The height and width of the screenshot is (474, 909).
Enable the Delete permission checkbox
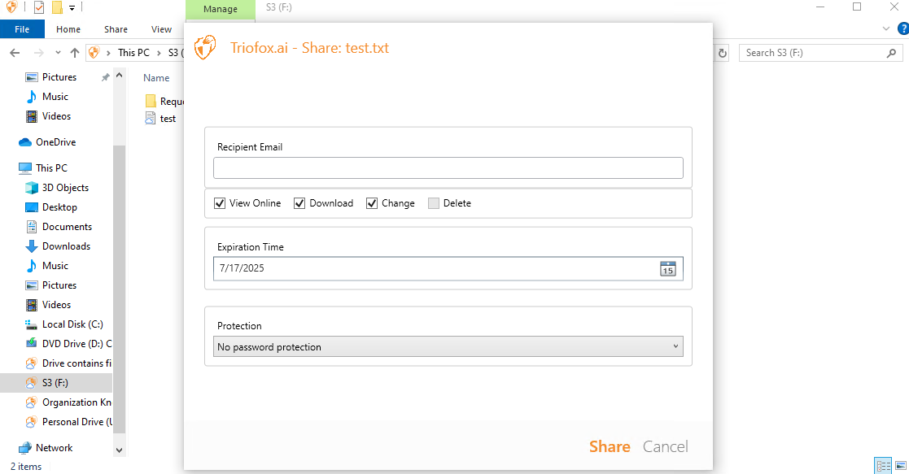pyautogui.click(x=434, y=203)
